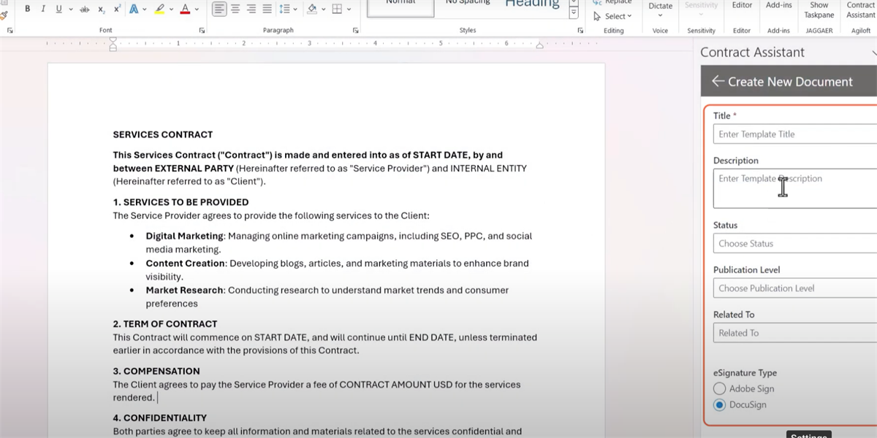Click the SERVICES CONTRACT heading text
The width and height of the screenshot is (877, 438).
click(163, 134)
